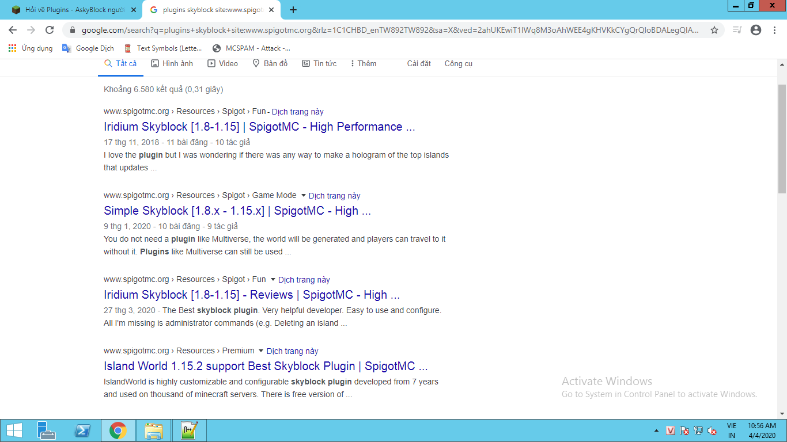
Task: Open Công cụ search tools
Action: pos(459,63)
